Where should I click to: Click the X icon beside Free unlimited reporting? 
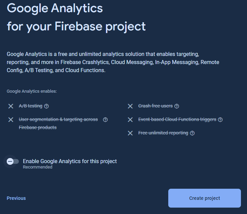(130, 133)
